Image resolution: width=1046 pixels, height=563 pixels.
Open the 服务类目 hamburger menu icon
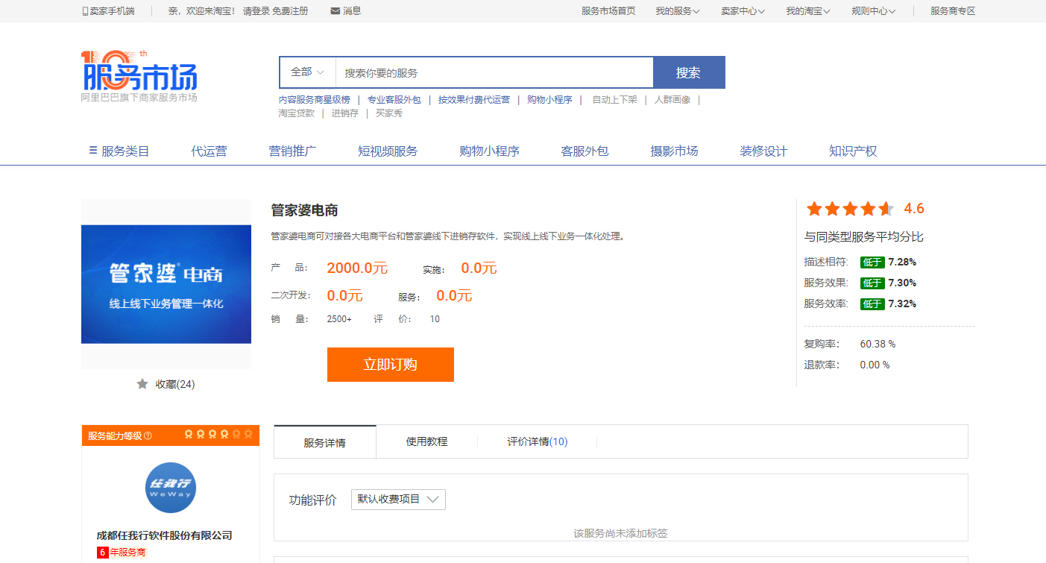pyautogui.click(x=93, y=151)
